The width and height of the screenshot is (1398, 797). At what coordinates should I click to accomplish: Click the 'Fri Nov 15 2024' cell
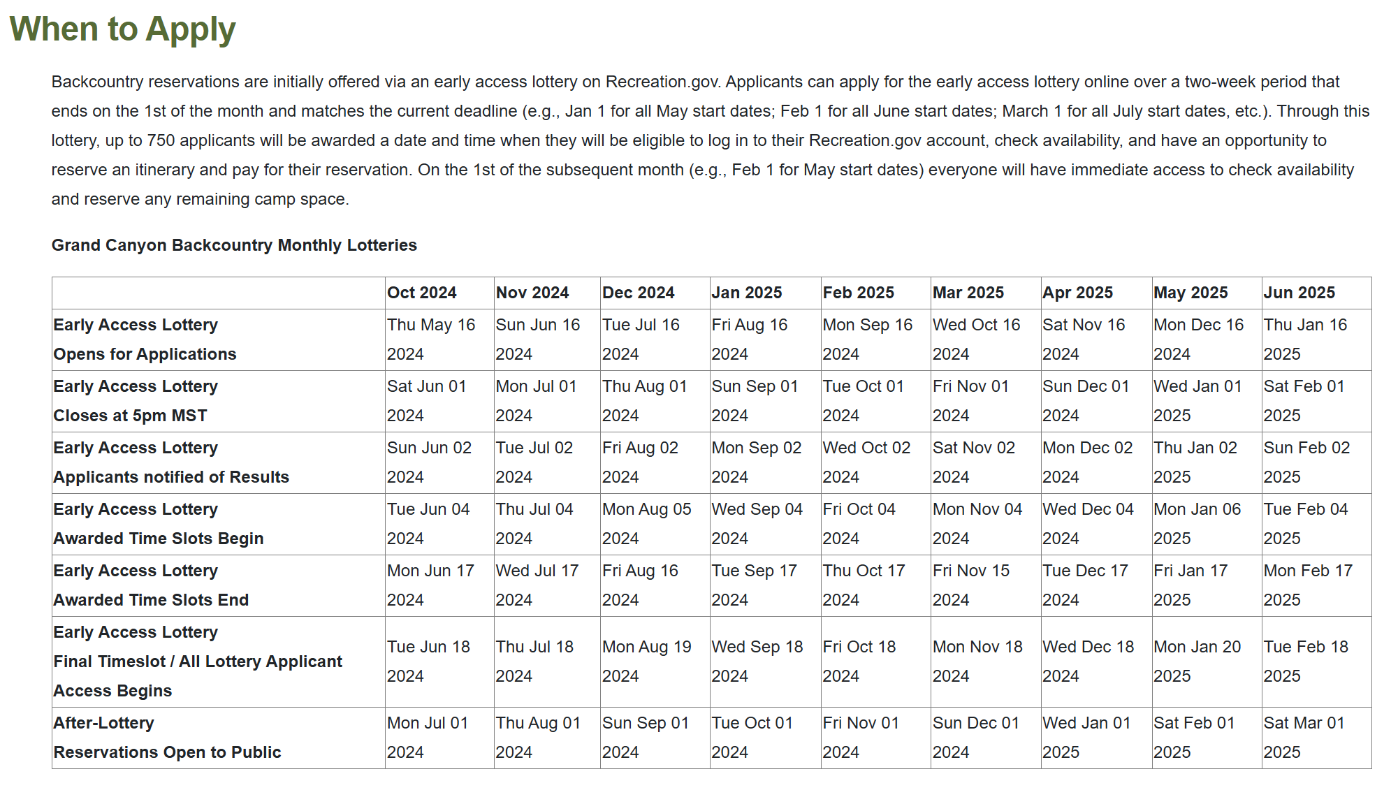pos(971,585)
